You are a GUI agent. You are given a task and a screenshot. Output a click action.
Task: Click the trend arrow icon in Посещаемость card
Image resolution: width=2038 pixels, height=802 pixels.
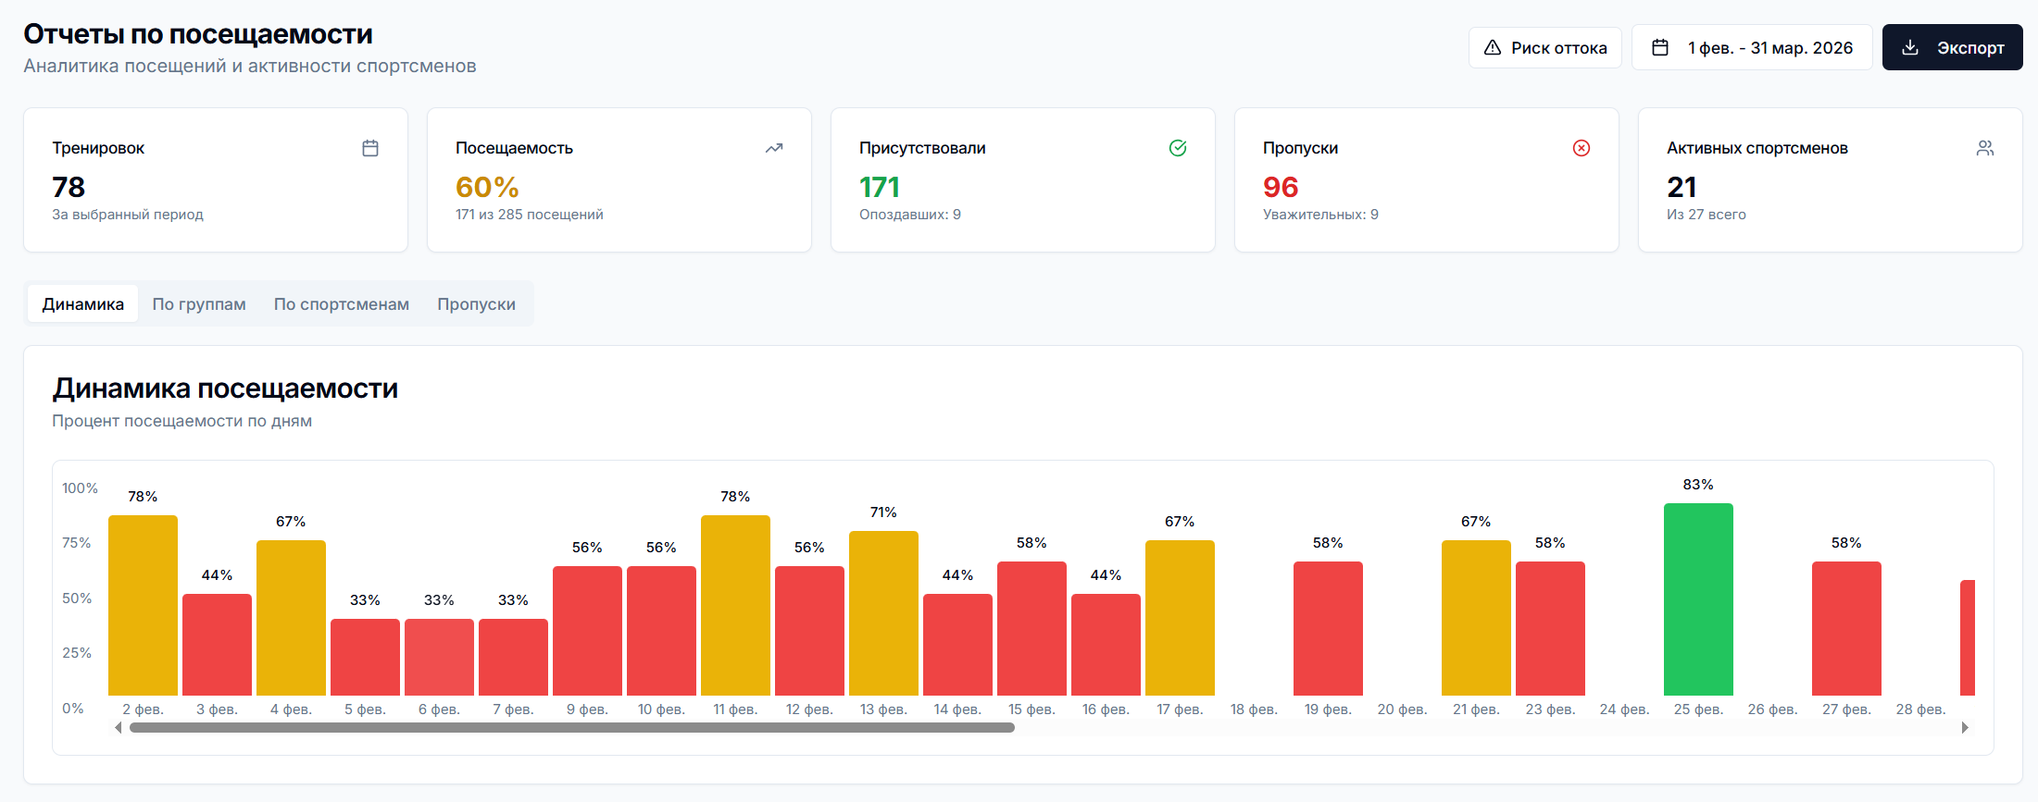[x=774, y=148]
